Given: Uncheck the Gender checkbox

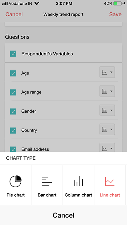Looking at the screenshot, I should (x=13, y=111).
